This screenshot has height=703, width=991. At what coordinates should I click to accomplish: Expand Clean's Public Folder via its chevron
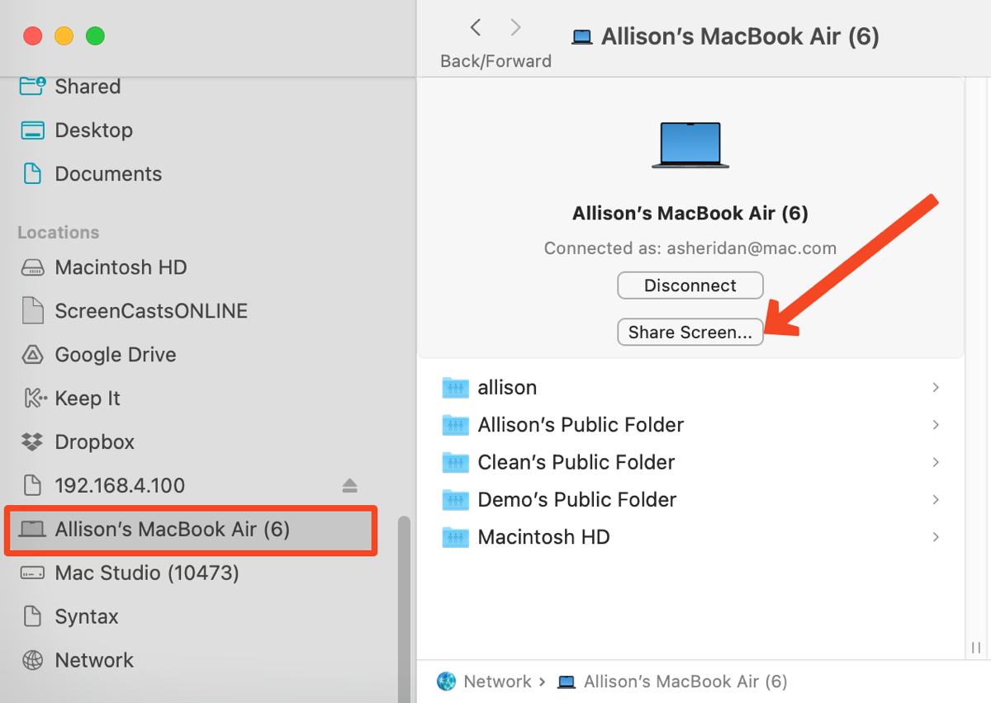935,462
